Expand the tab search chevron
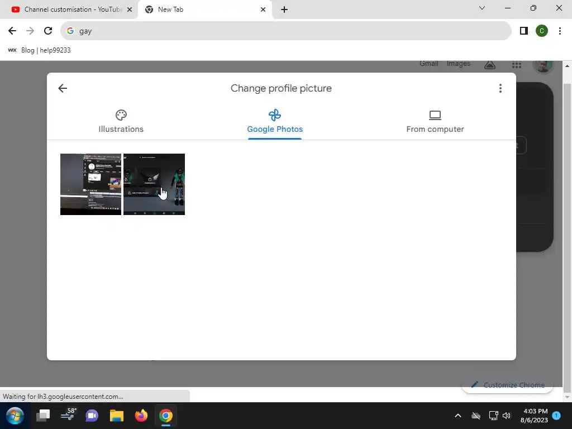Screen dimensions: 572x429 482,8
